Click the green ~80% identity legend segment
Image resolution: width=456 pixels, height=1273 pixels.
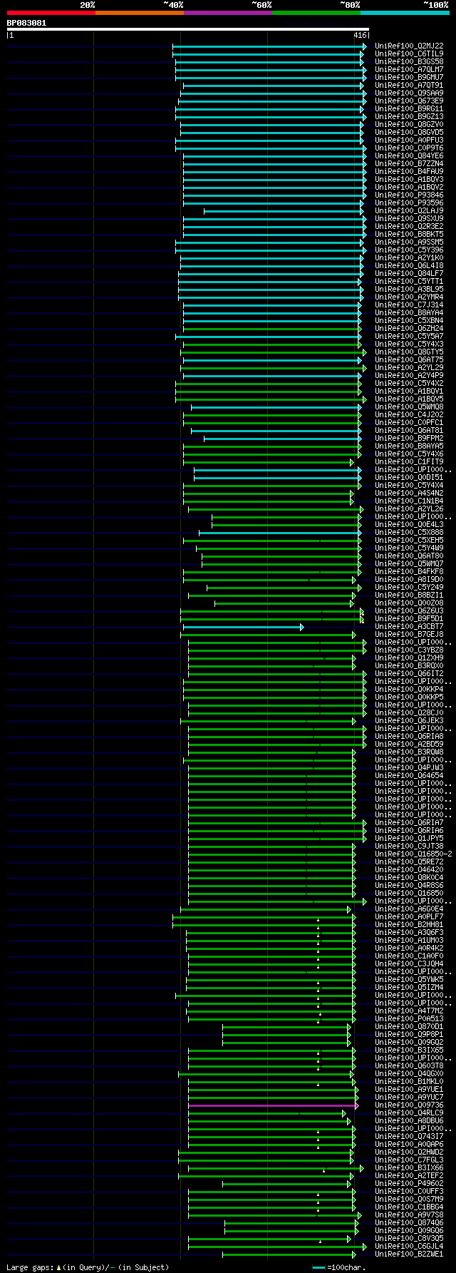(316, 13)
